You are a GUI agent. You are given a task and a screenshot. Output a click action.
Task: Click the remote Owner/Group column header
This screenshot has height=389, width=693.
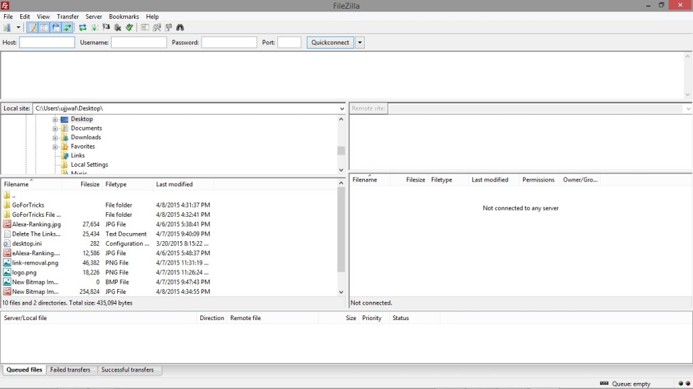[x=580, y=180]
